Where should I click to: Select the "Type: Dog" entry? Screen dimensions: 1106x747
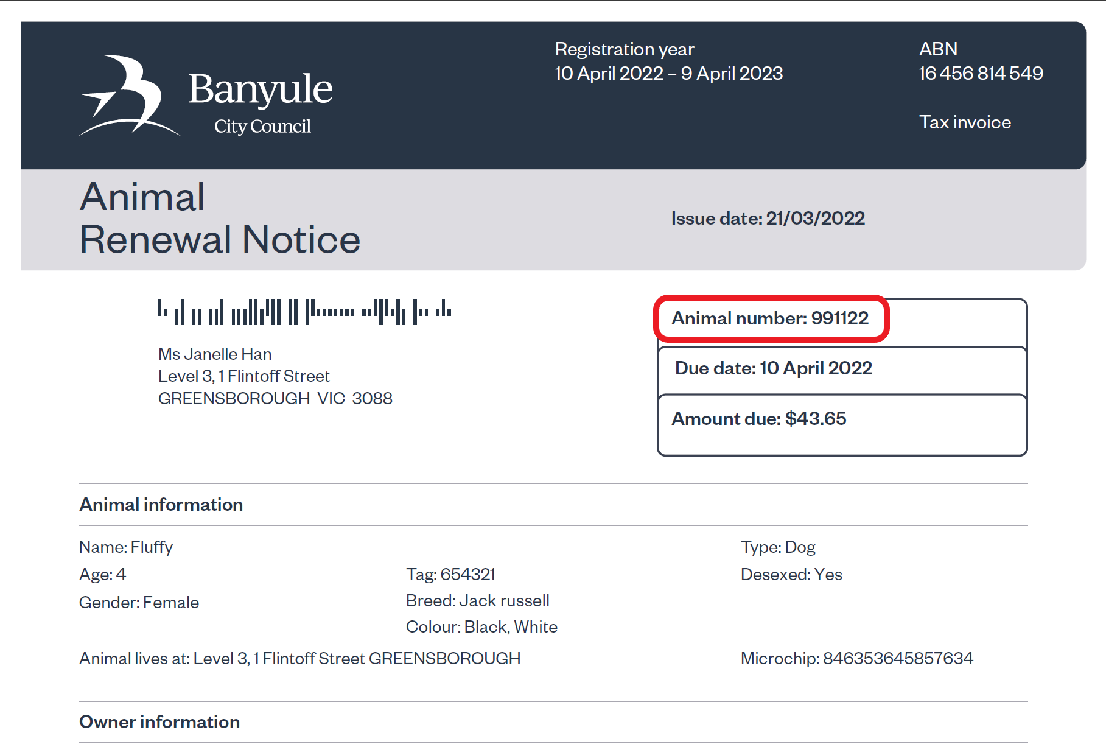pyautogui.click(x=778, y=547)
